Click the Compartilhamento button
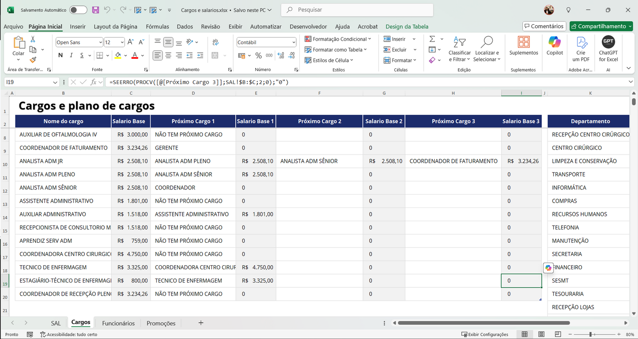This screenshot has height=339, width=638. click(x=601, y=26)
